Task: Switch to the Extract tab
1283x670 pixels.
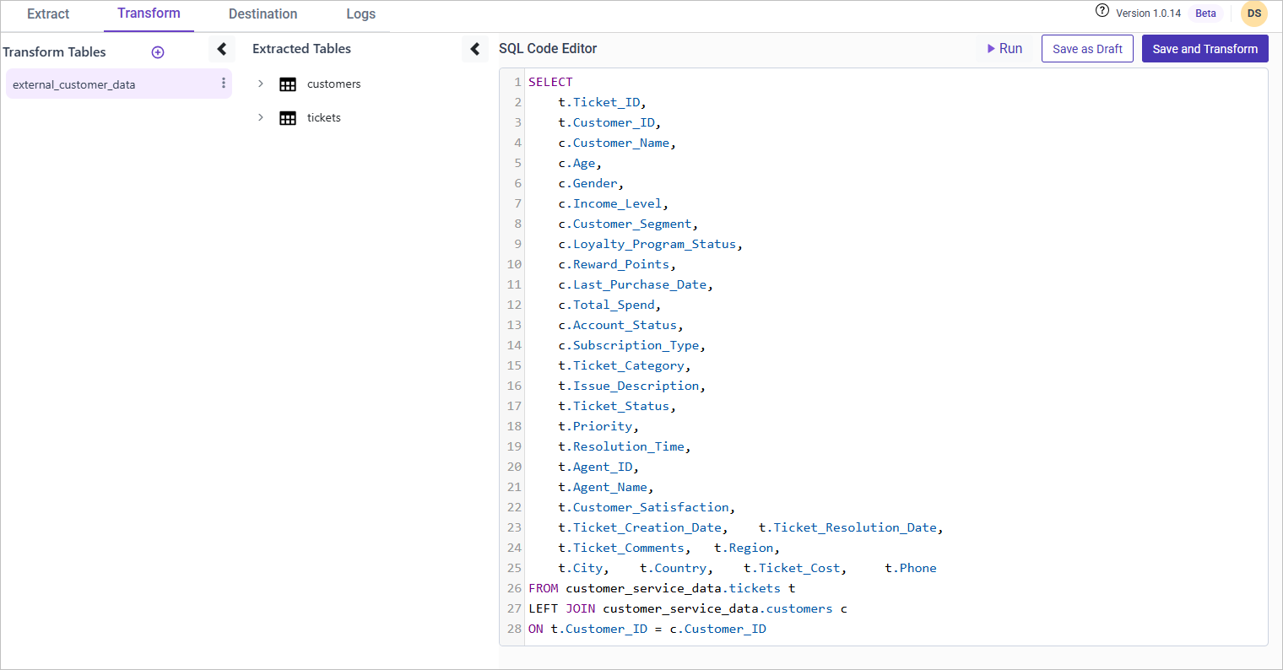Action: [x=48, y=14]
